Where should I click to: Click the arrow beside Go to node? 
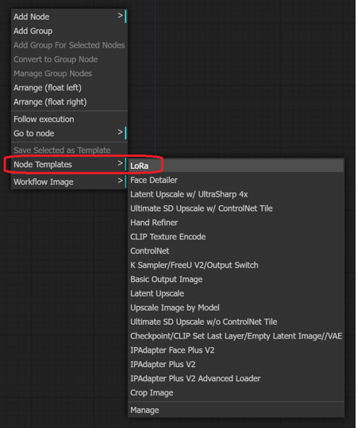tap(120, 132)
